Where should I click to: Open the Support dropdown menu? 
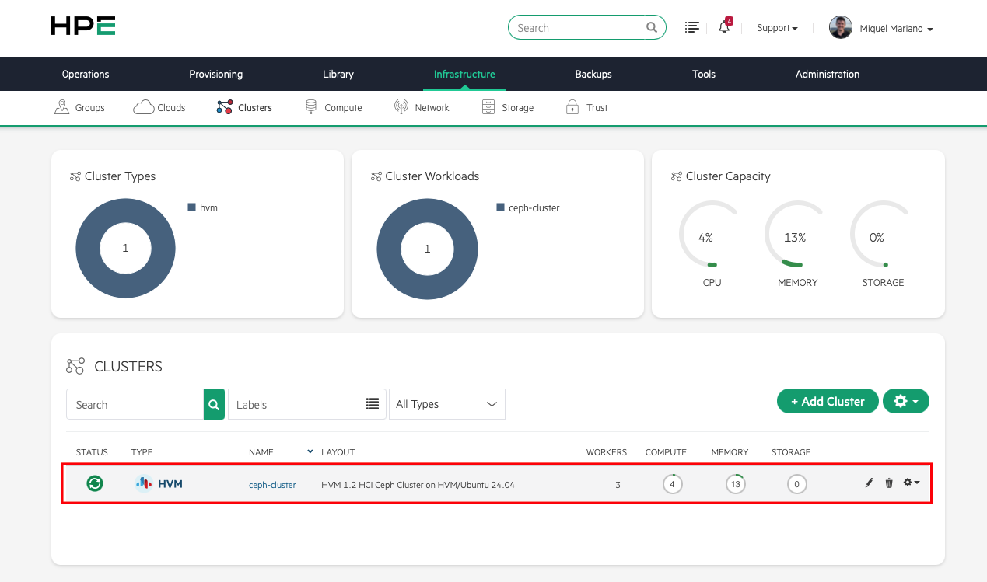(x=777, y=27)
